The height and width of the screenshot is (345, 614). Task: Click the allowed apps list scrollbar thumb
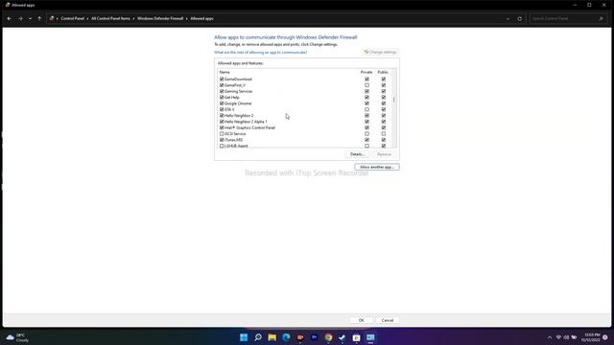click(x=394, y=100)
